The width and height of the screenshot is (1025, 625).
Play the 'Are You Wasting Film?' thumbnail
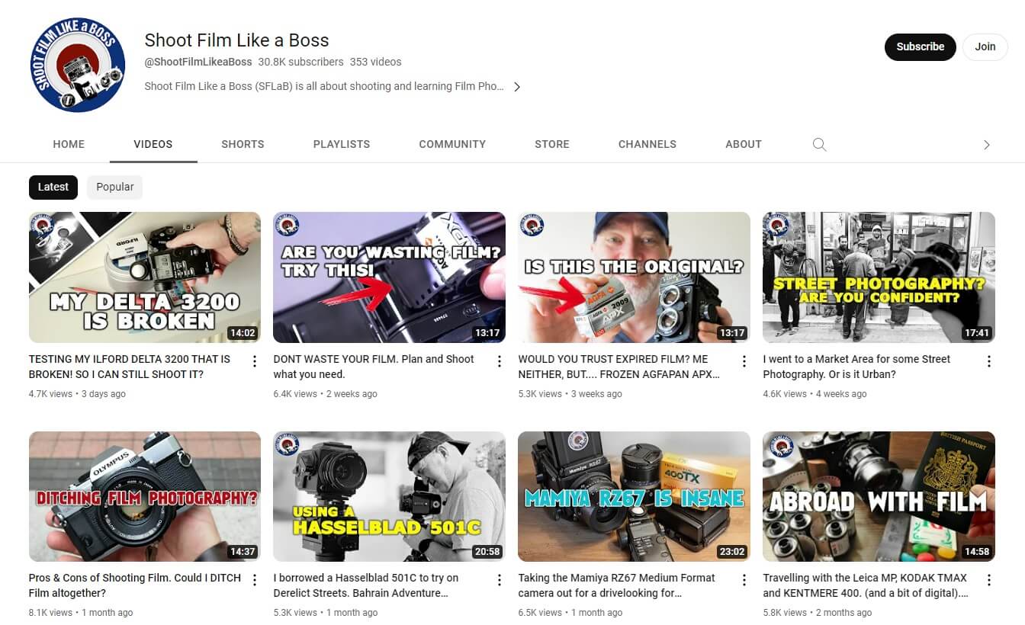coord(390,277)
